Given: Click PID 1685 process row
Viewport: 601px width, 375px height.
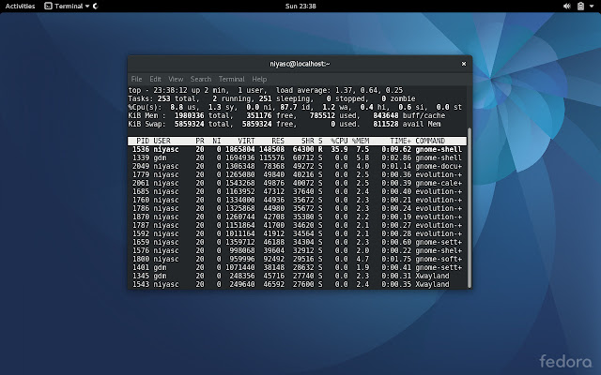Looking at the screenshot, I should click(297, 191).
